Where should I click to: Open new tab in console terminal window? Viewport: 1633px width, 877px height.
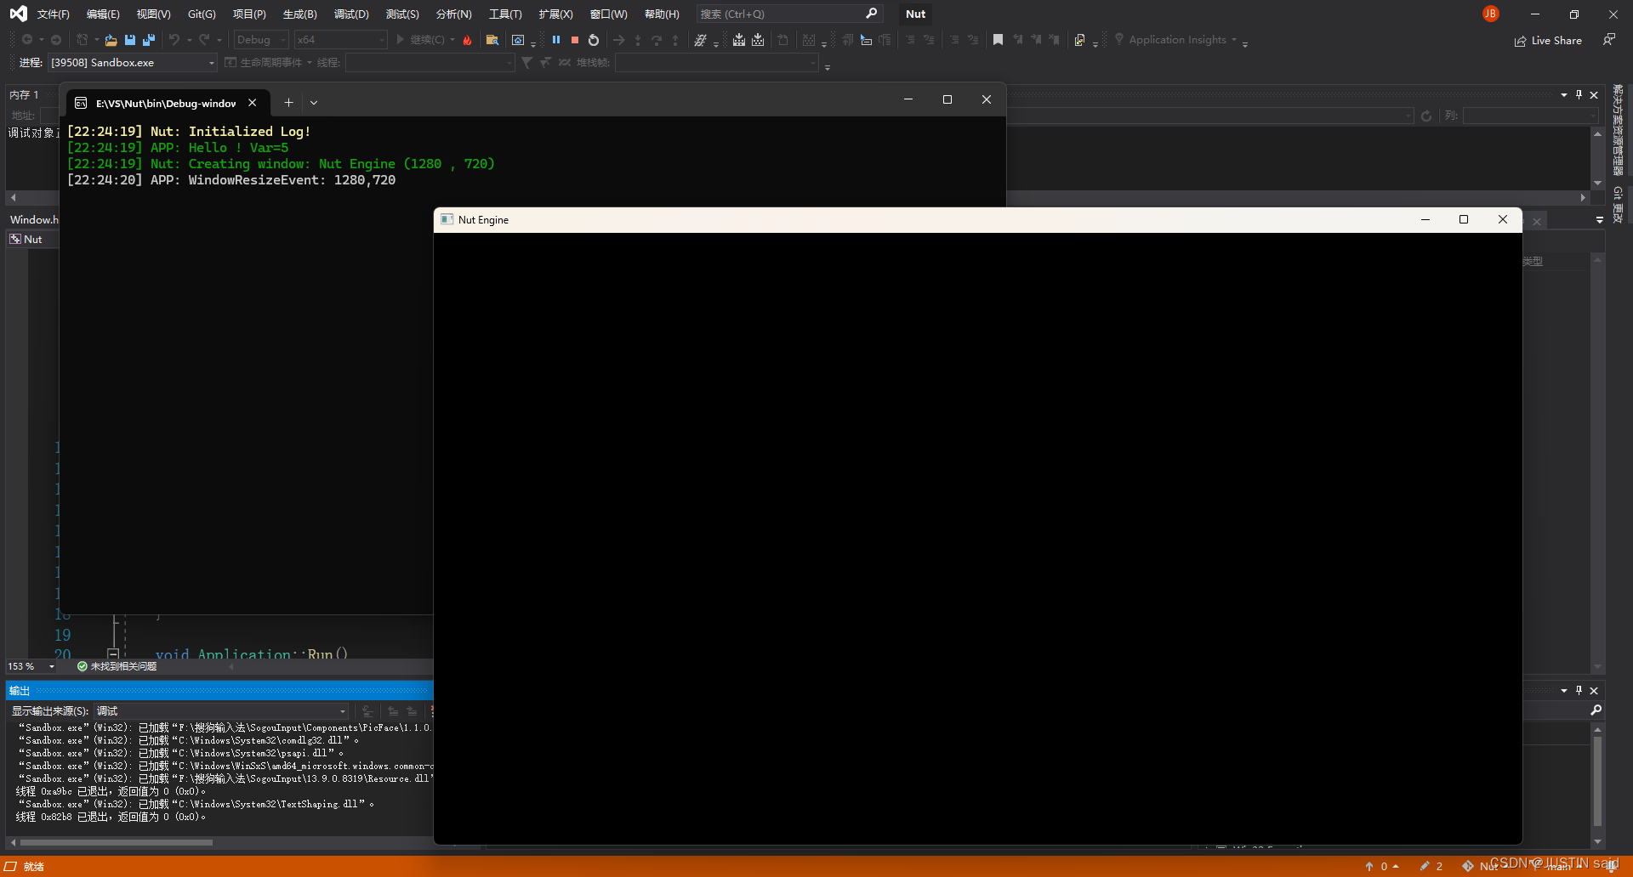(x=288, y=103)
